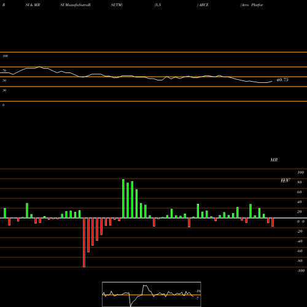Click the MR axis label -100

click(x=301, y=271)
